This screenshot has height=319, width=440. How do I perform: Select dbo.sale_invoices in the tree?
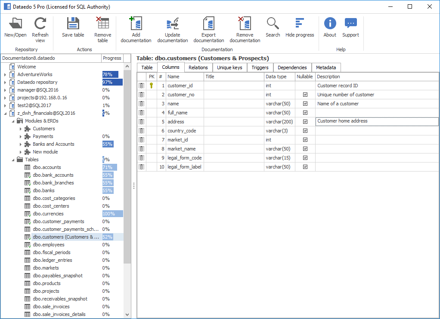tap(51, 307)
